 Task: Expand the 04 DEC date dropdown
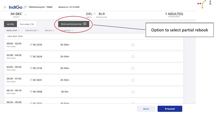(26, 14)
